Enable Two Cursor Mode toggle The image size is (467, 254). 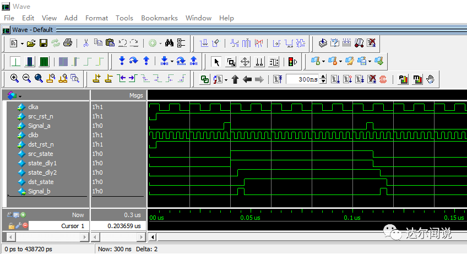259,62
